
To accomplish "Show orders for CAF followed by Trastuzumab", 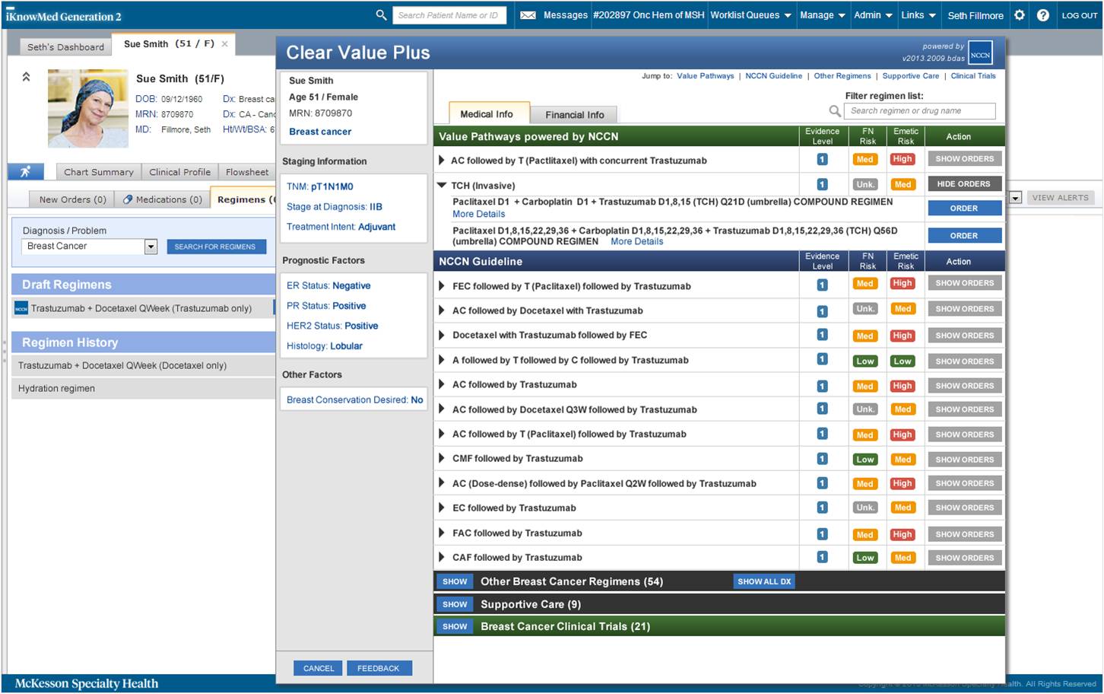I will coord(964,558).
